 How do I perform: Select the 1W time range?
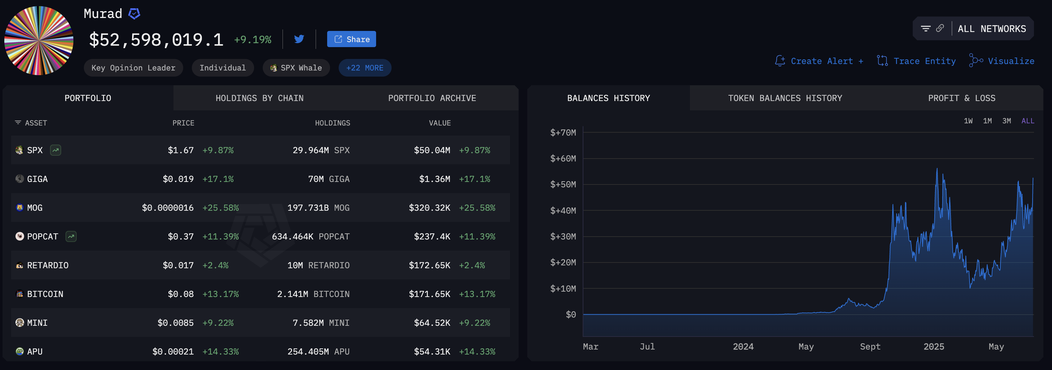click(968, 121)
